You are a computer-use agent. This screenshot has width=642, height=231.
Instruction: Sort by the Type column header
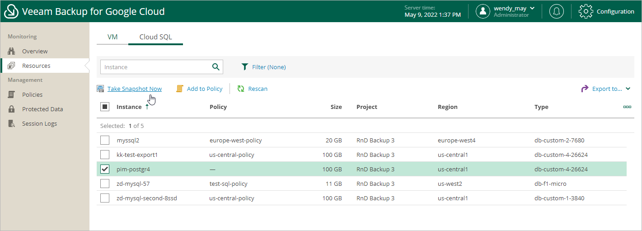coord(541,107)
